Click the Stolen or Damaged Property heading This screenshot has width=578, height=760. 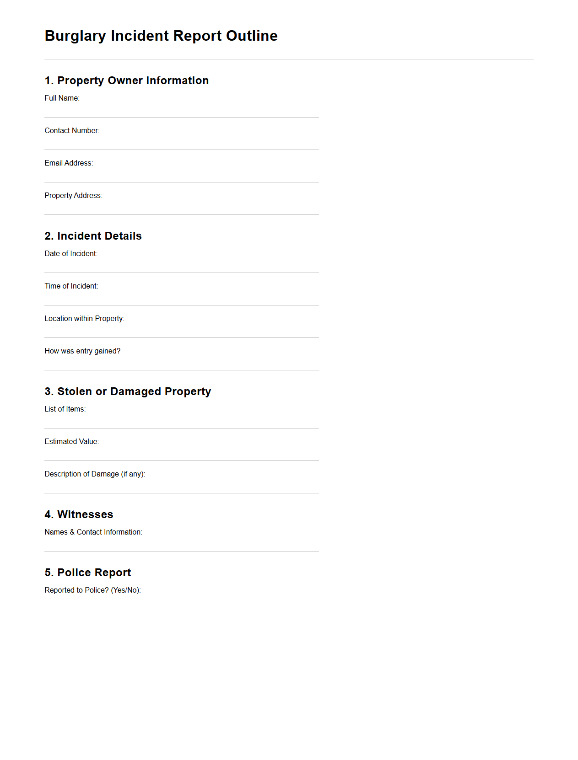click(x=128, y=391)
